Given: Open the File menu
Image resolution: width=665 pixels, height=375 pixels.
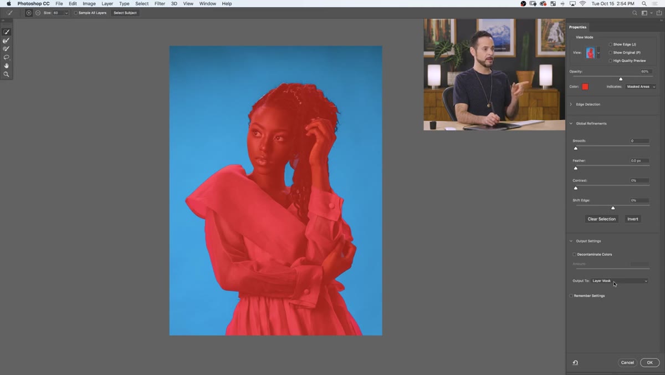Looking at the screenshot, I should [x=59, y=3].
